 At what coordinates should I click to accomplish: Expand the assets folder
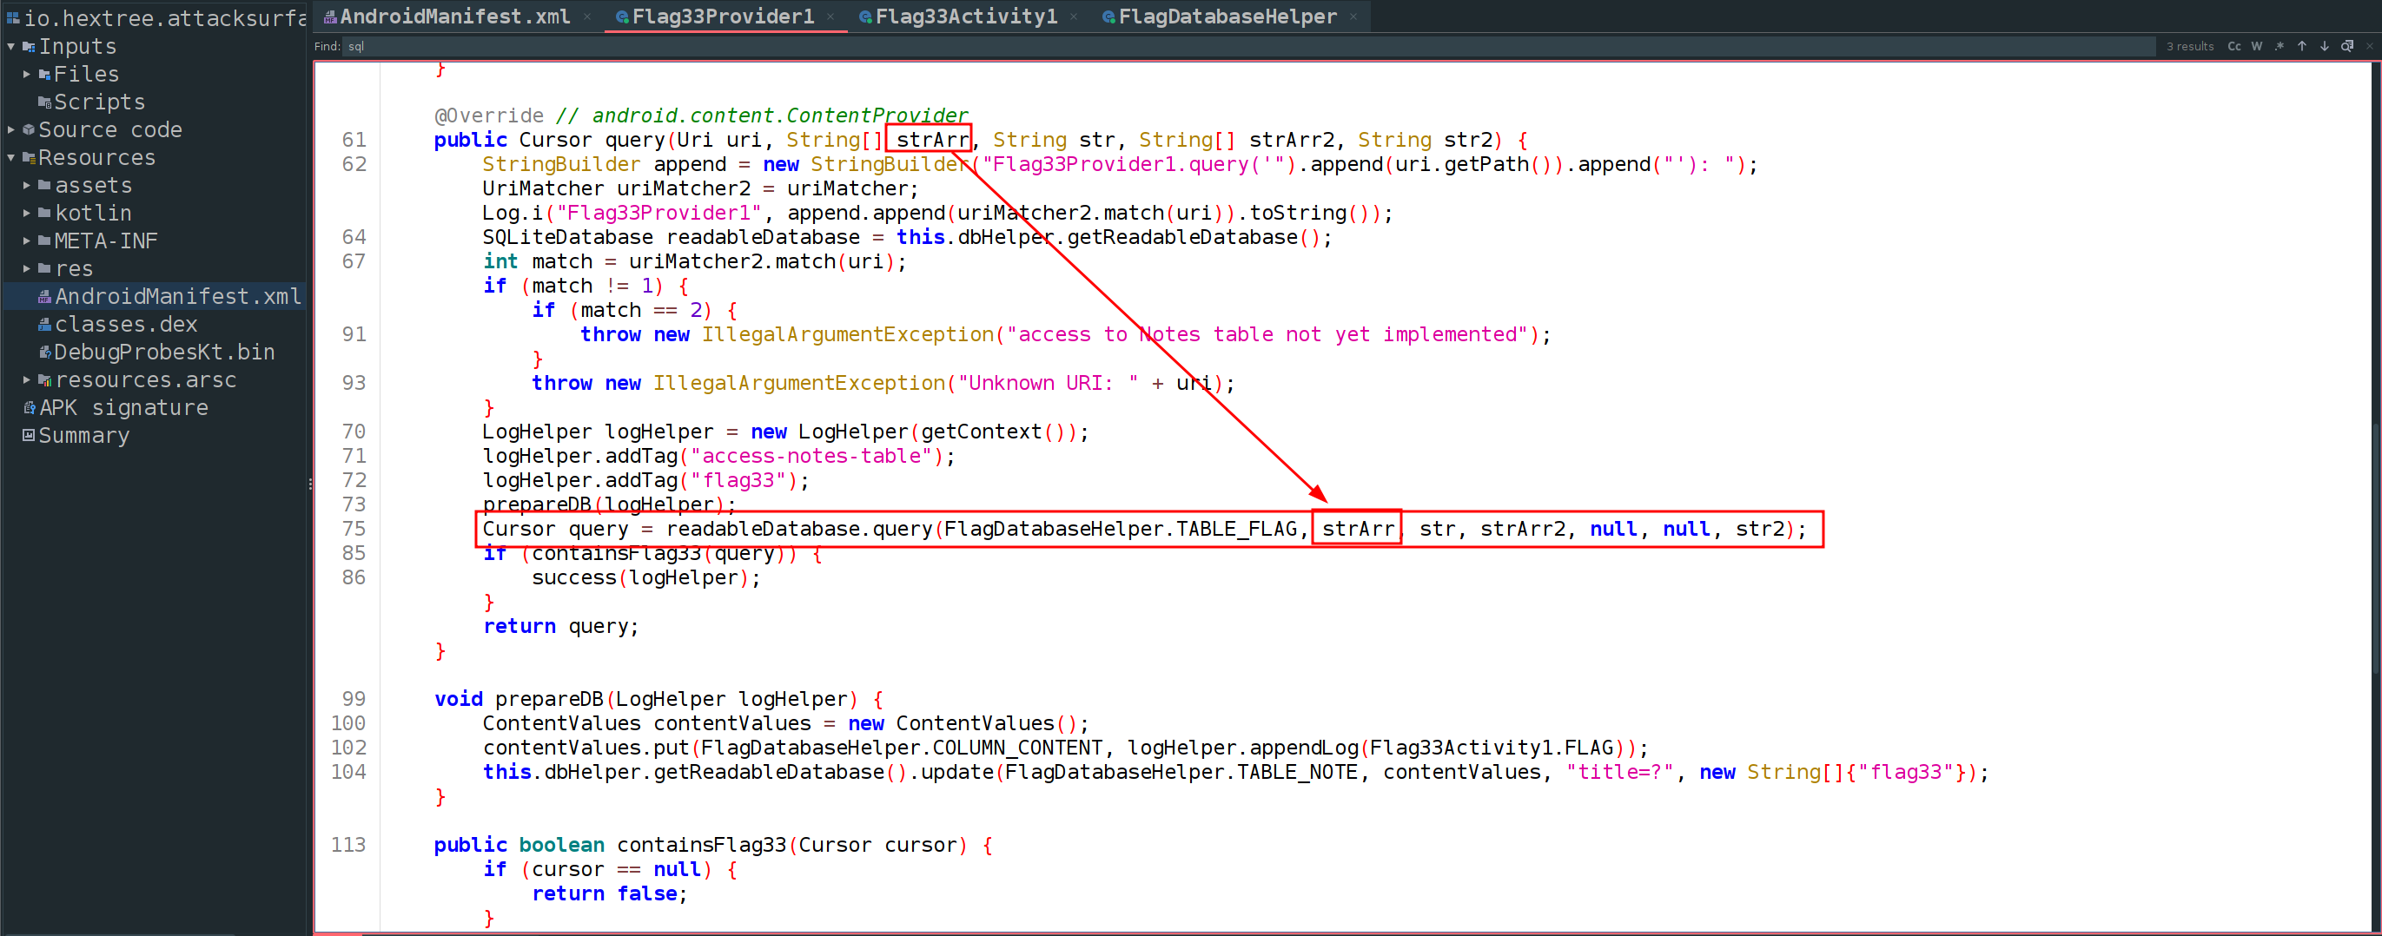click(x=27, y=186)
